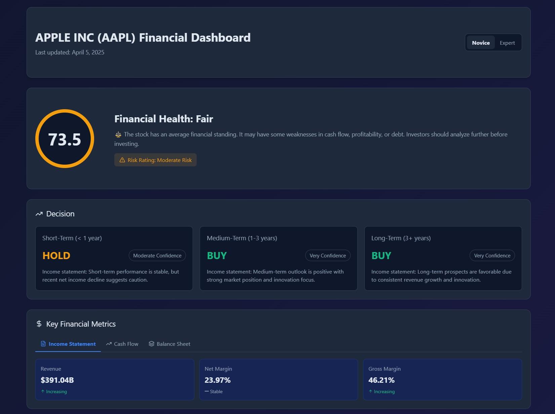The image size is (555, 414).
Task: Click the short-term income statement note
Action: (x=111, y=276)
